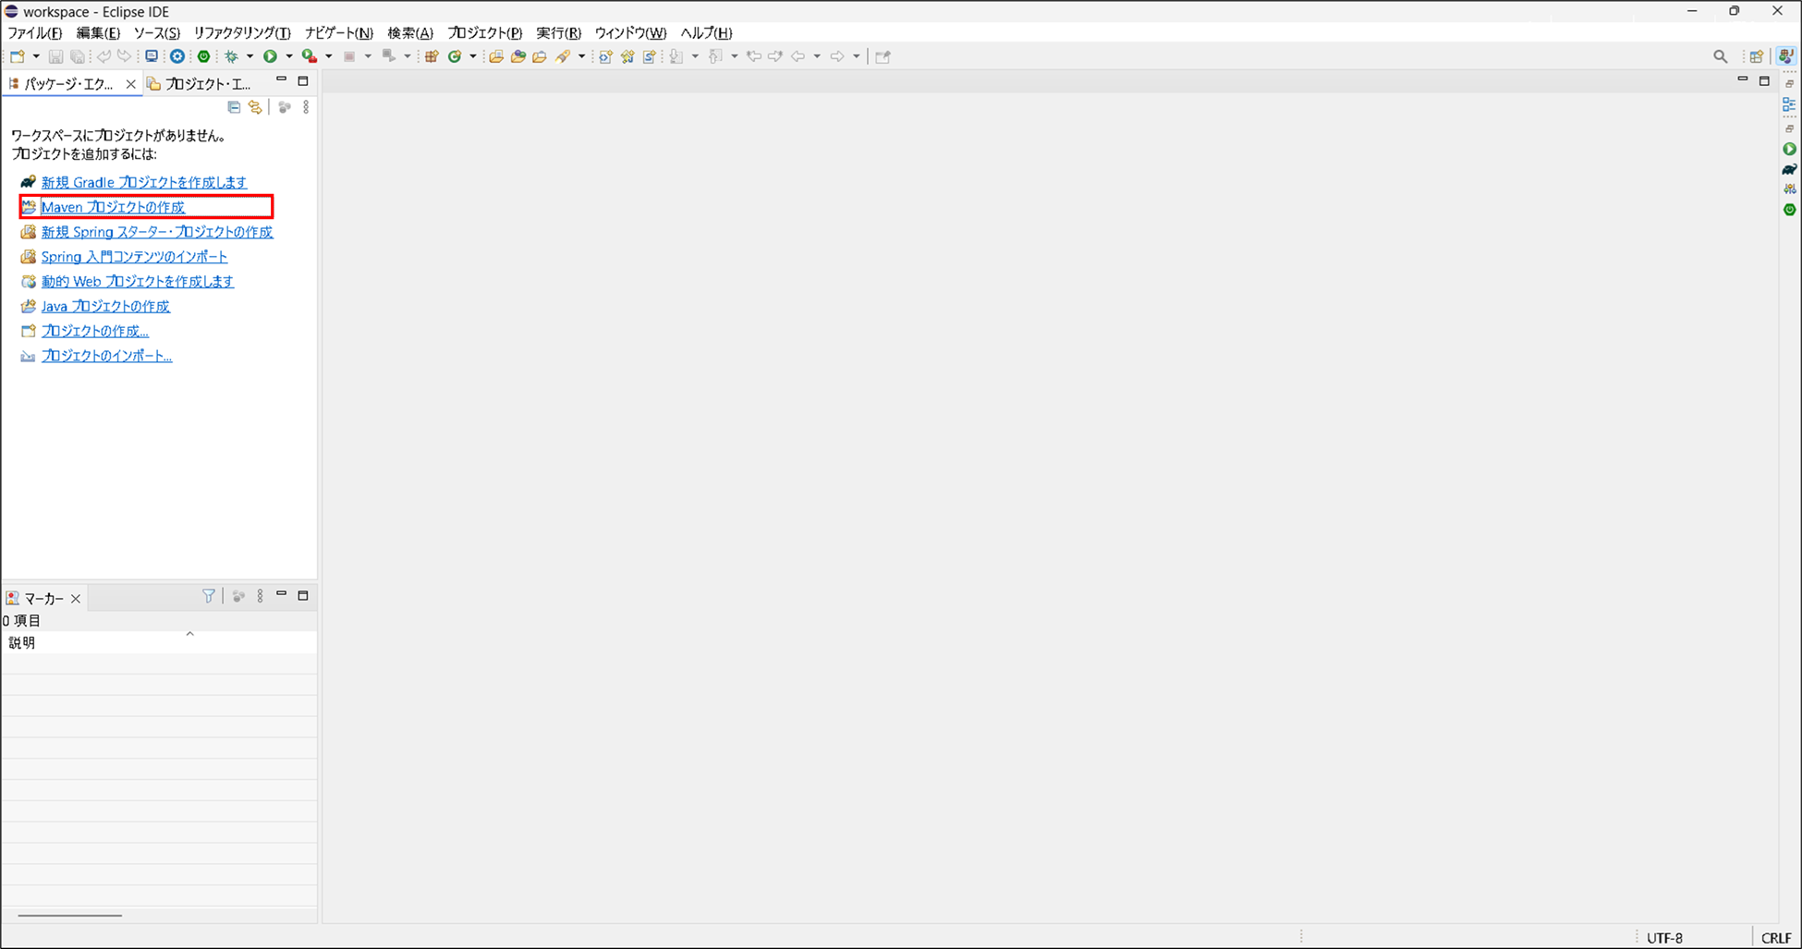Open the New wizard dropdown arrow
This screenshot has height=949, width=1802.
pos(36,56)
